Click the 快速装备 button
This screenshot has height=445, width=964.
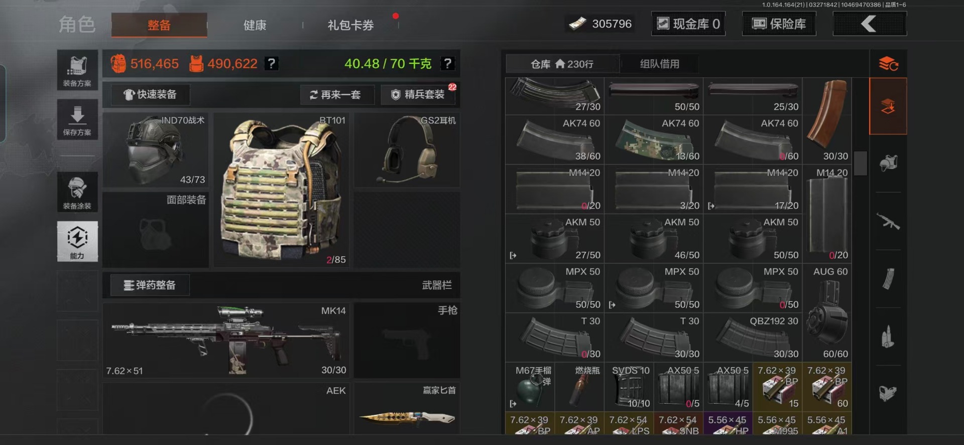151,94
